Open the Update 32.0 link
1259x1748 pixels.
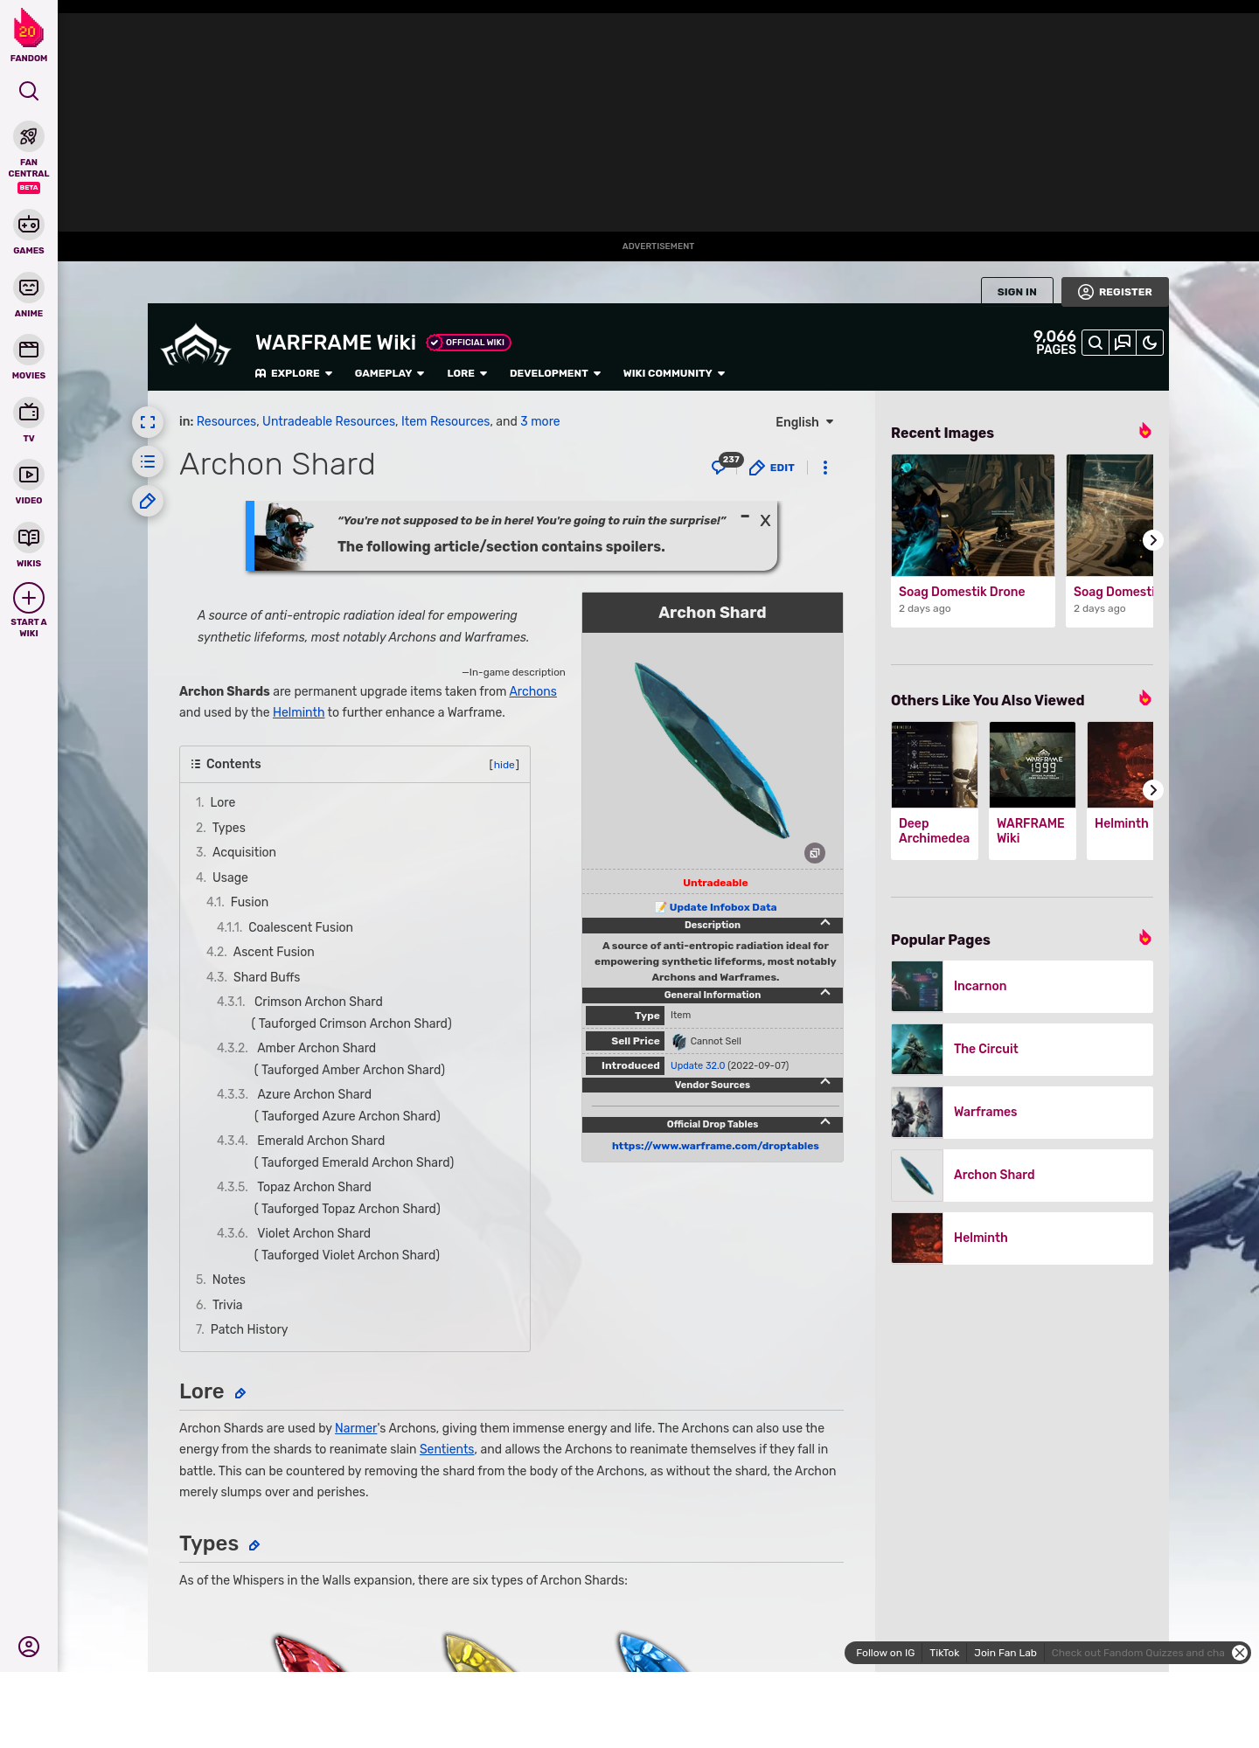click(x=698, y=1065)
